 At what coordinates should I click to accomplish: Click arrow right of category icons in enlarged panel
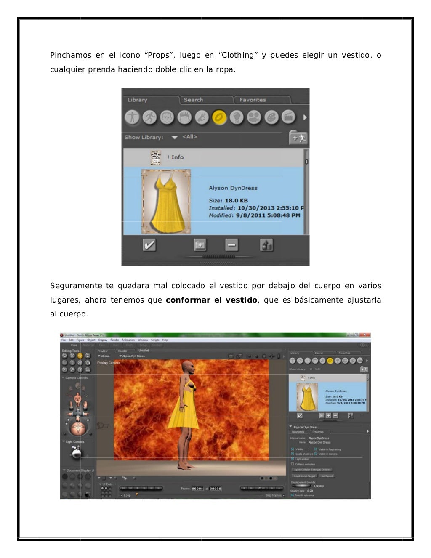coord(305,117)
